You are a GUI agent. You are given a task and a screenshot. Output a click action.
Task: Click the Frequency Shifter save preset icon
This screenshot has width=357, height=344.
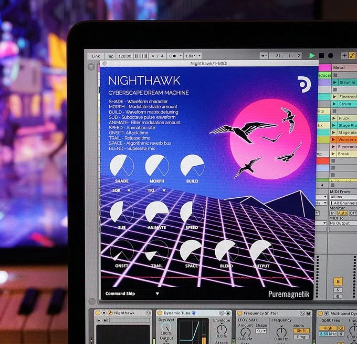click(308, 313)
